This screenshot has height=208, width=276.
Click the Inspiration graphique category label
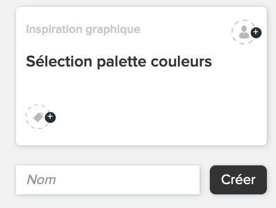click(x=83, y=30)
